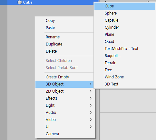Create a Wind Zone from the submenu
The image size is (156, 140).
pyautogui.click(x=125, y=77)
